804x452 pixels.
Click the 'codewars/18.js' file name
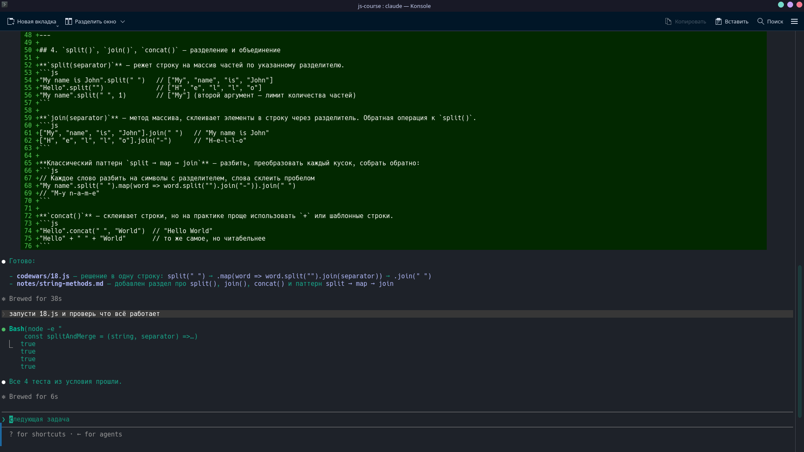[43, 276]
